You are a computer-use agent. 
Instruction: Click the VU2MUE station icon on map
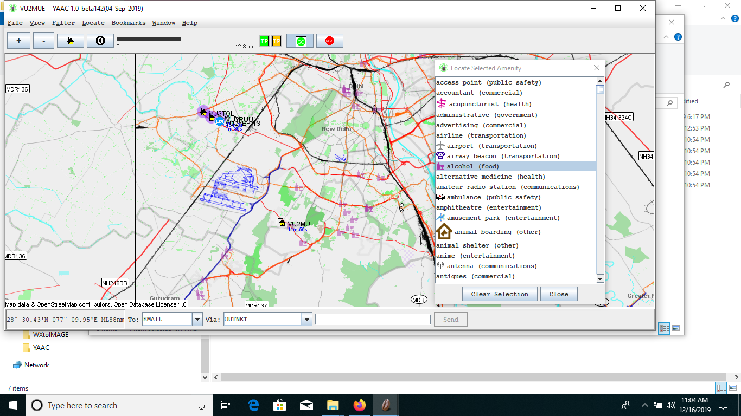pos(282,222)
